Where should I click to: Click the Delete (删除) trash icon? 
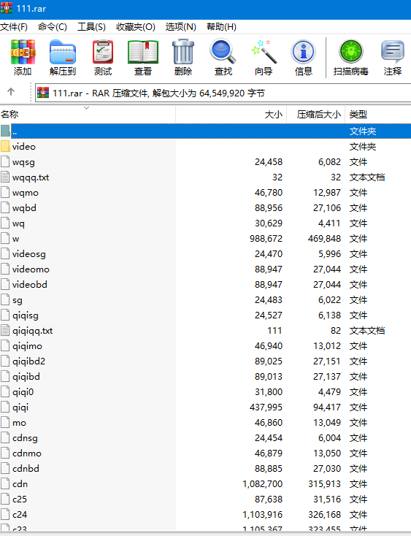pyautogui.click(x=183, y=57)
